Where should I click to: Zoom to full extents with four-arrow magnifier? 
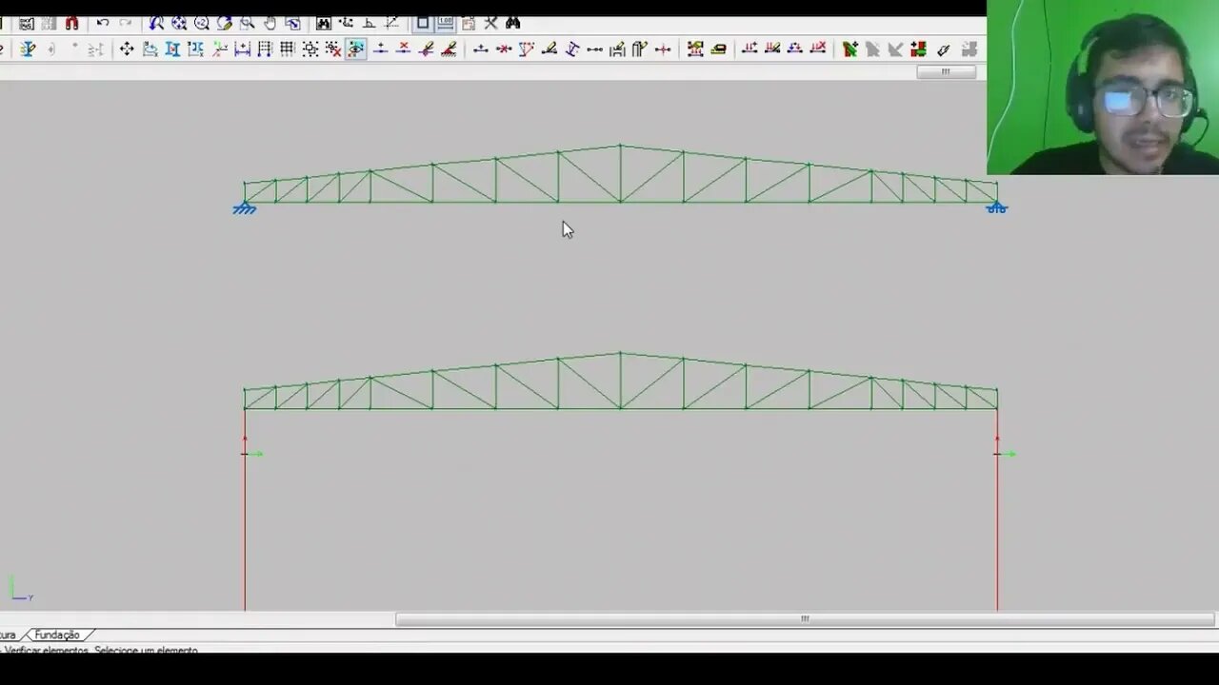tap(179, 23)
